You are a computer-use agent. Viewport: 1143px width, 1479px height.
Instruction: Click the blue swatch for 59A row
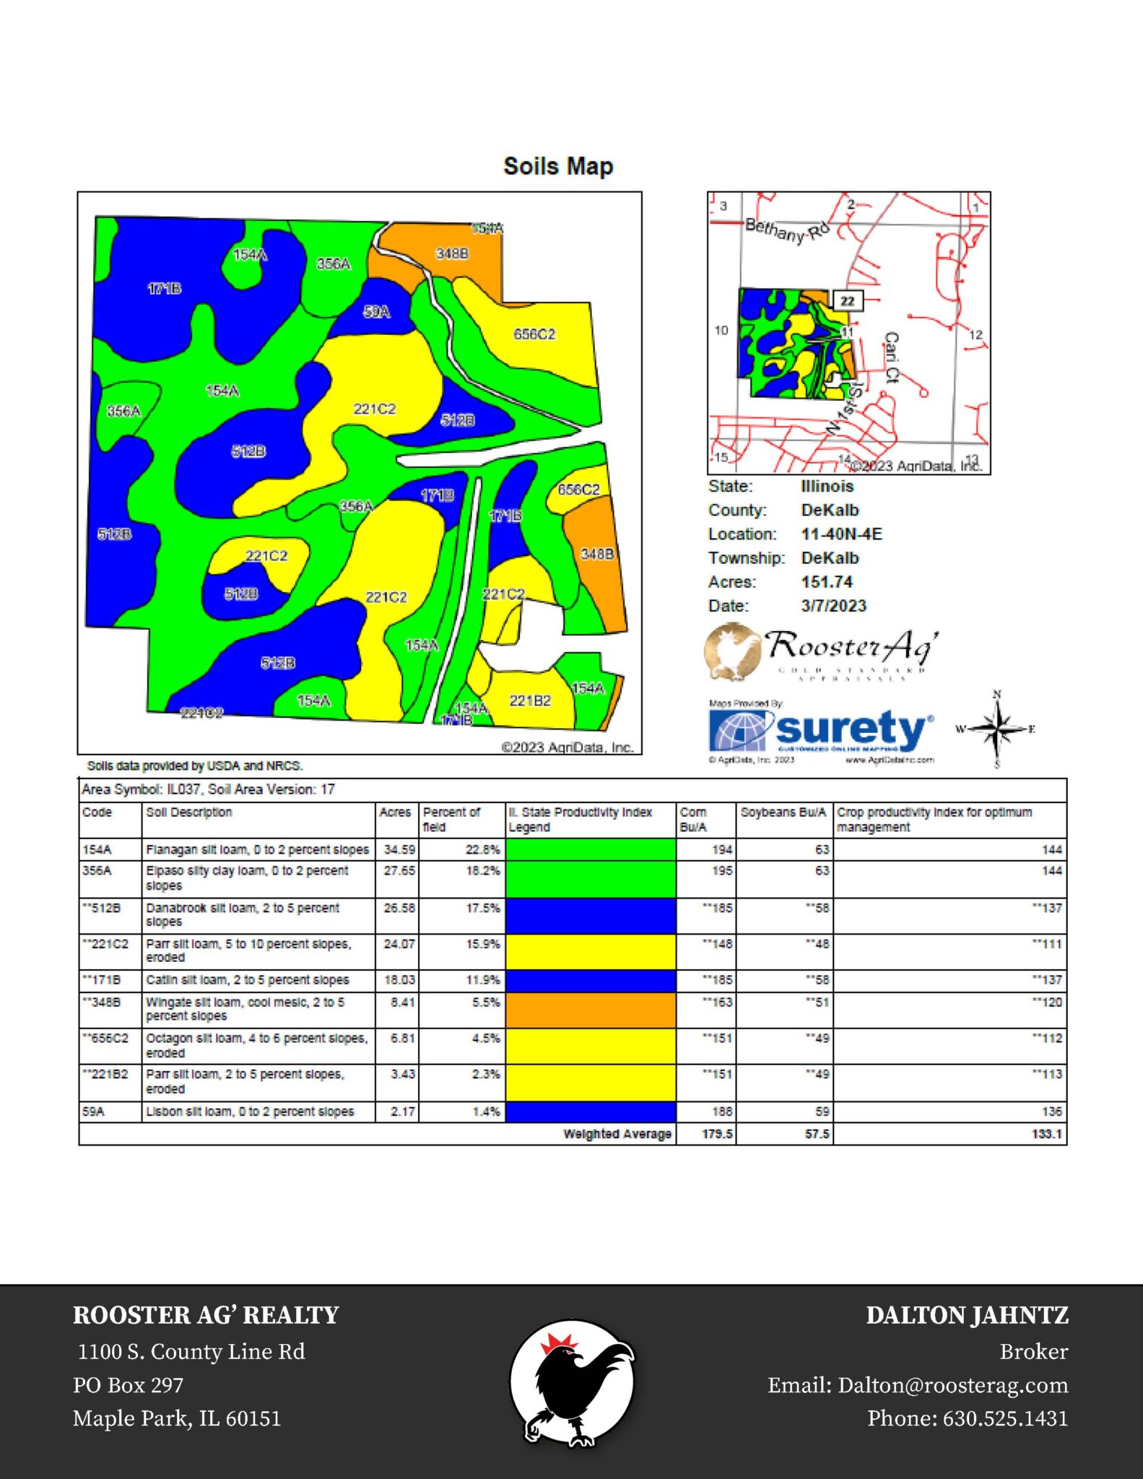click(591, 1111)
